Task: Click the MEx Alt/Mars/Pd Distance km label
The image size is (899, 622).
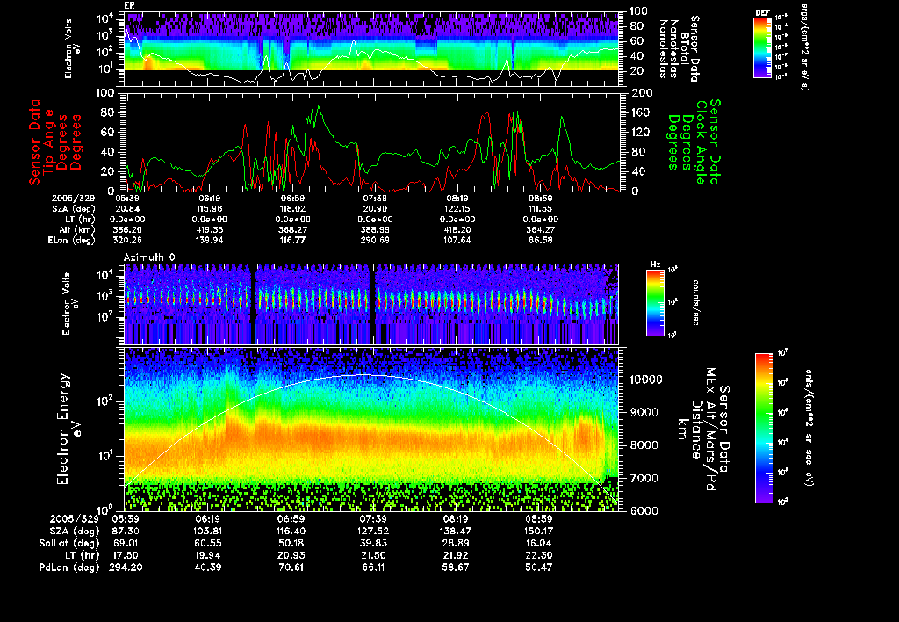Action: point(703,430)
